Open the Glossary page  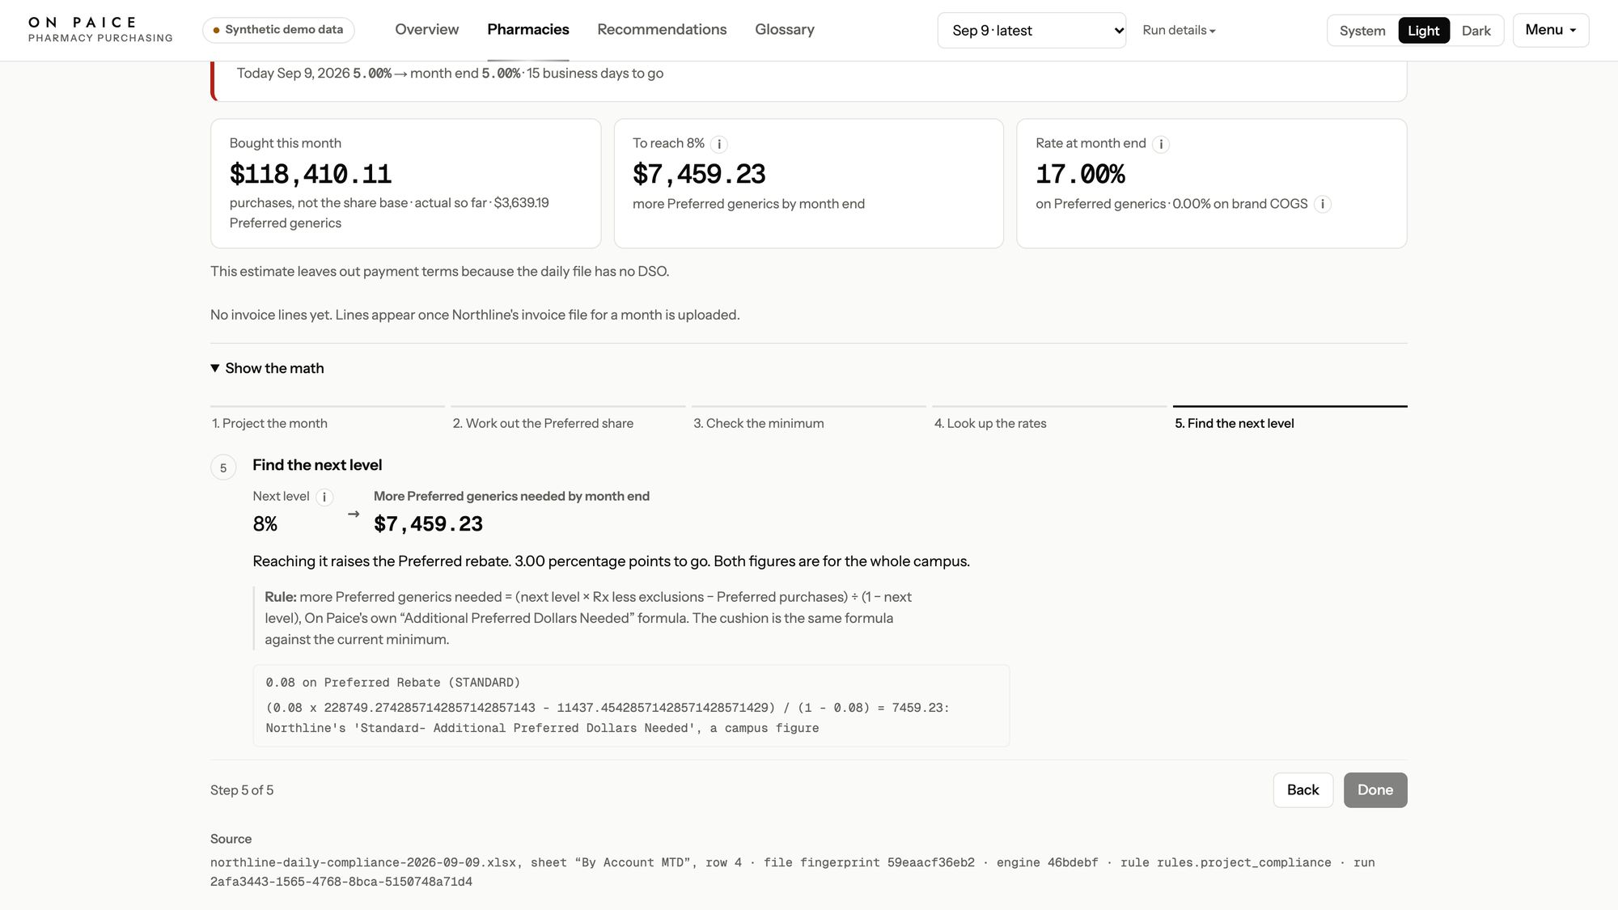[x=784, y=30]
